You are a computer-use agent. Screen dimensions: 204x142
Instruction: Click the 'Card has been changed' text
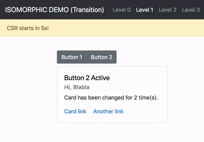pyautogui.click(x=111, y=98)
